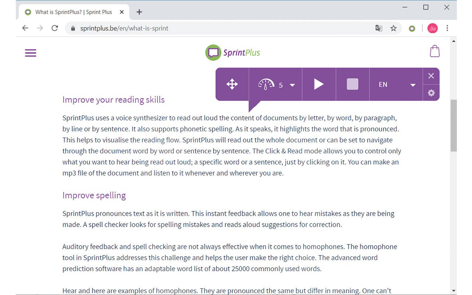The width and height of the screenshot is (472, 295).
Task: Click the reading speed value 5
Action: tap(281, 85)
